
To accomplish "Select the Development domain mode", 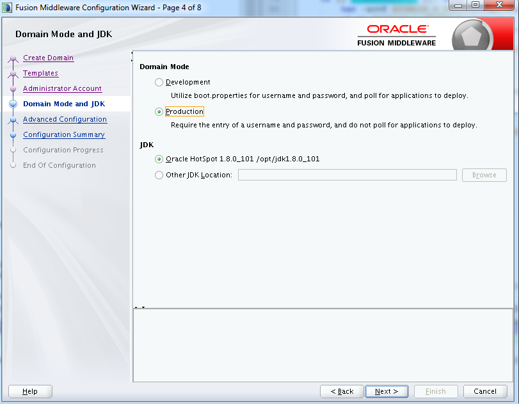I will (x=159, y=82).
